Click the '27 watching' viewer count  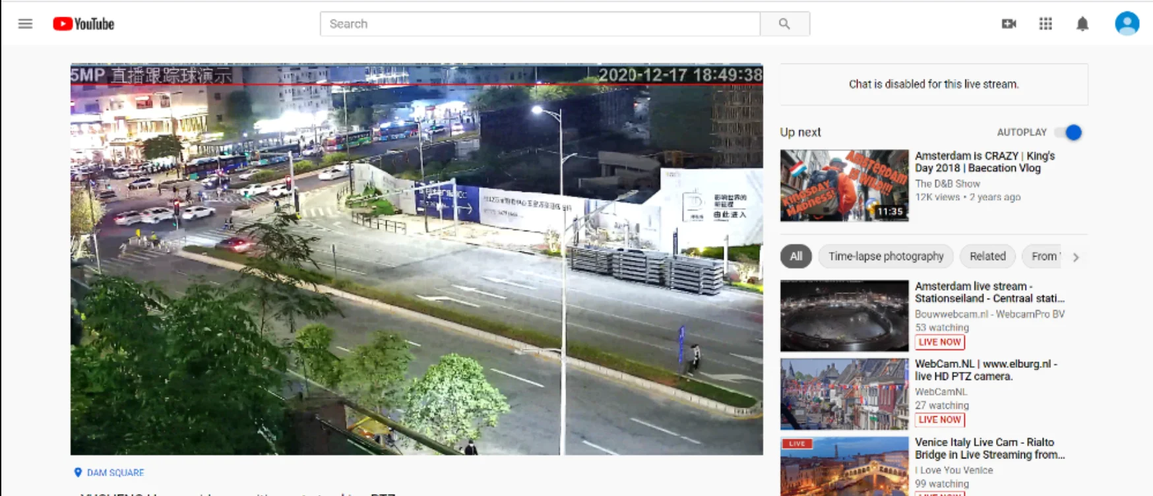942,406
